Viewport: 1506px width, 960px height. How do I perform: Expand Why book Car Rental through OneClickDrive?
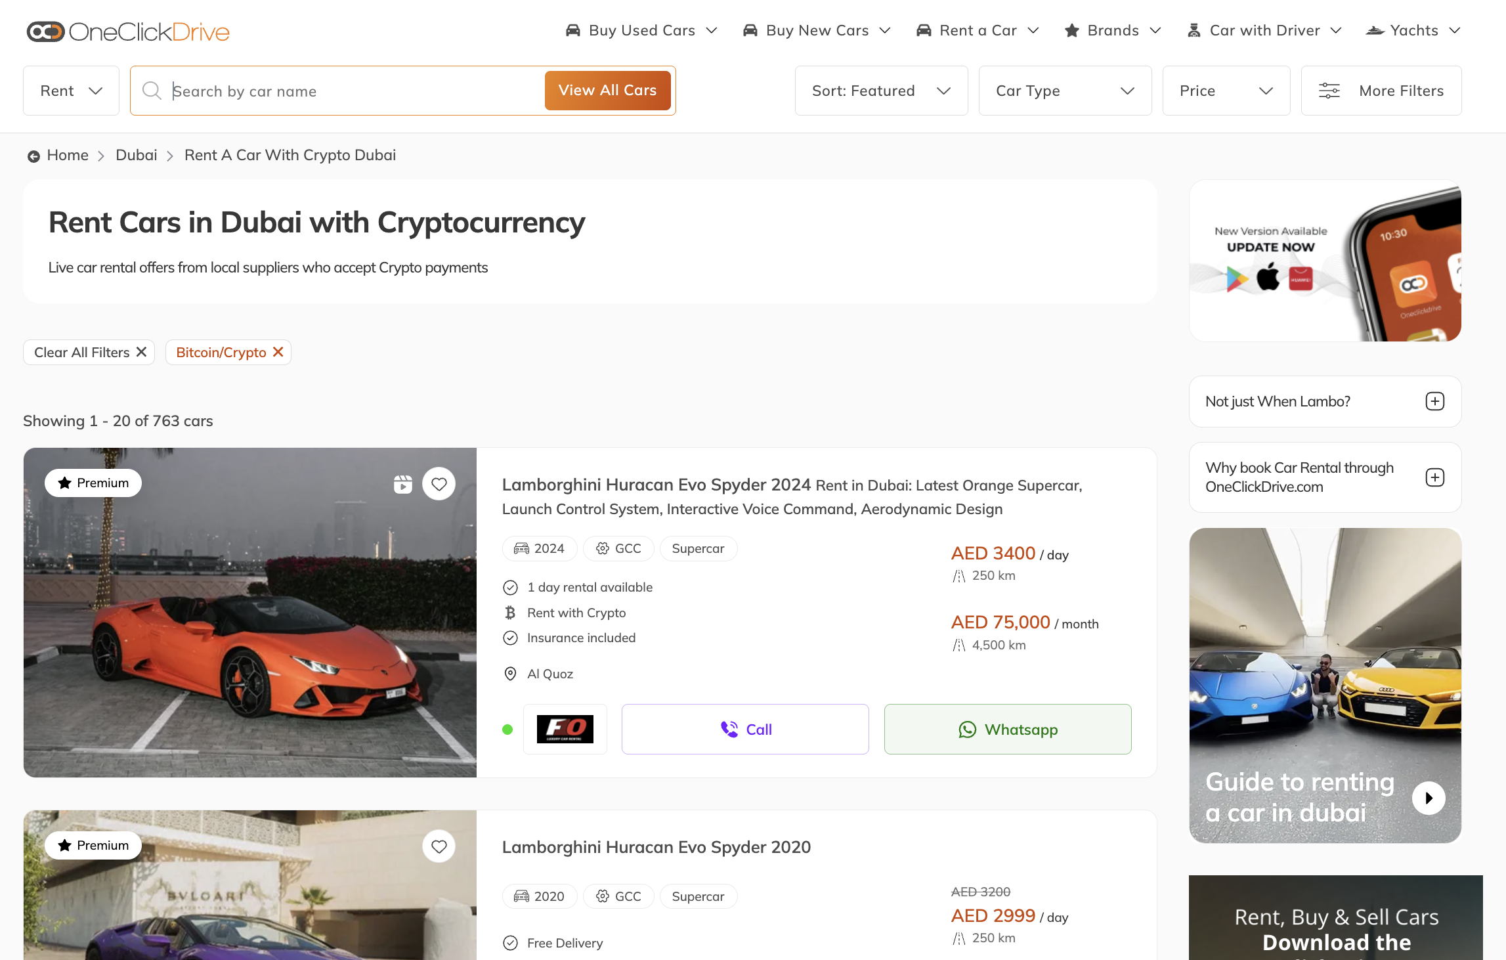1434,477
